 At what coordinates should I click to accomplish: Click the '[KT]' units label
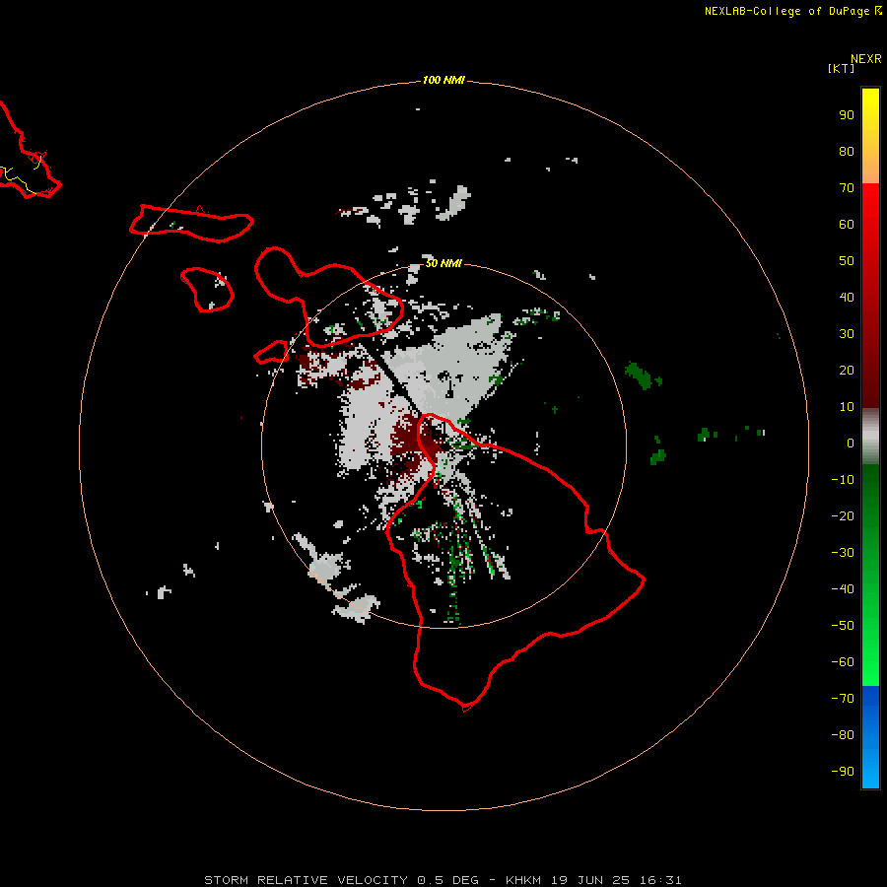[841, 68]
